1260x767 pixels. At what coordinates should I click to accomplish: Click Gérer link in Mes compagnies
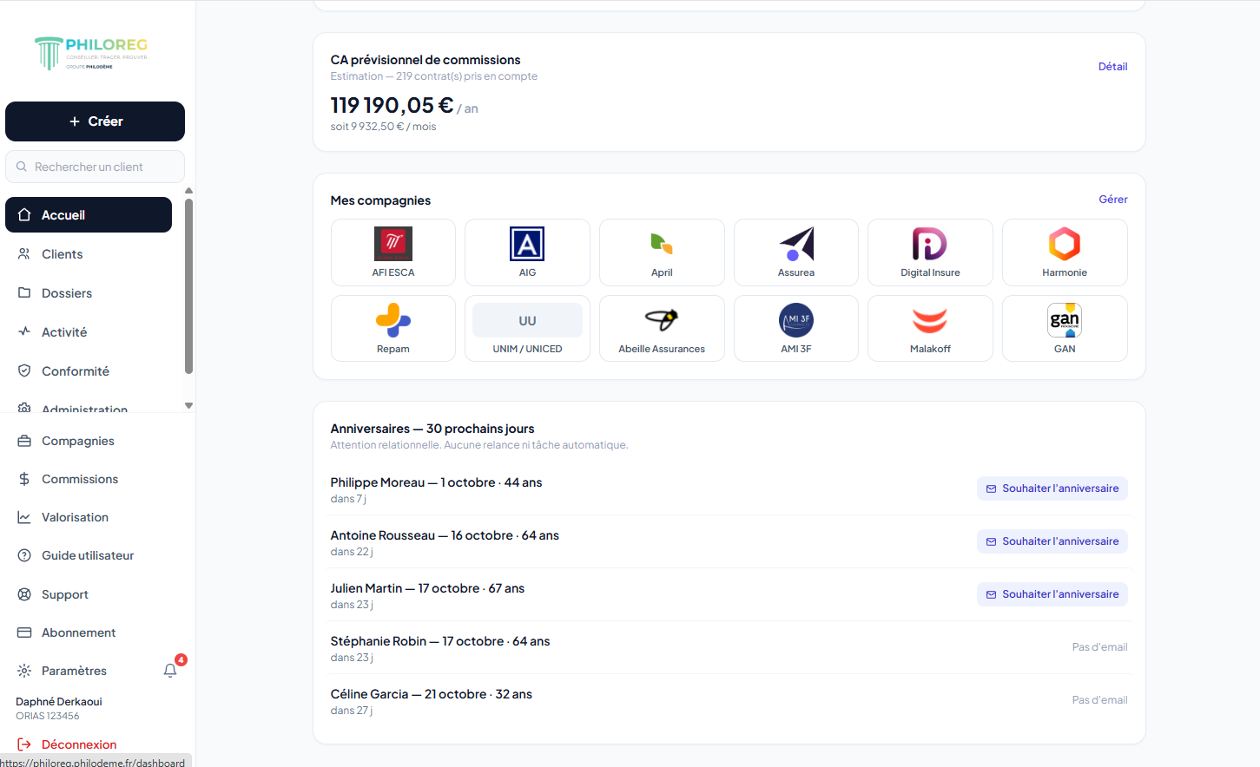tap(1113, 200)
